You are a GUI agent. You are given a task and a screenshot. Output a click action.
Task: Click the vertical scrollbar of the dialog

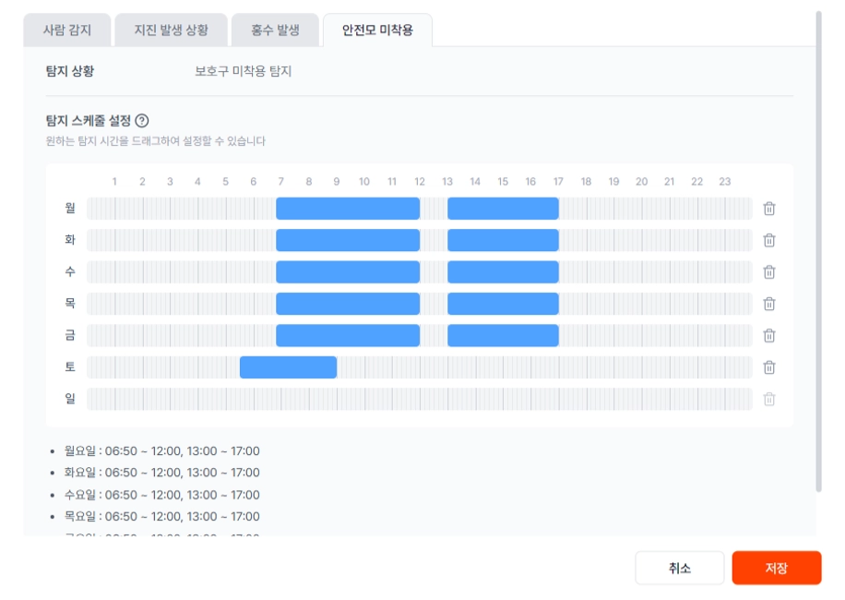tap(818, 251)
